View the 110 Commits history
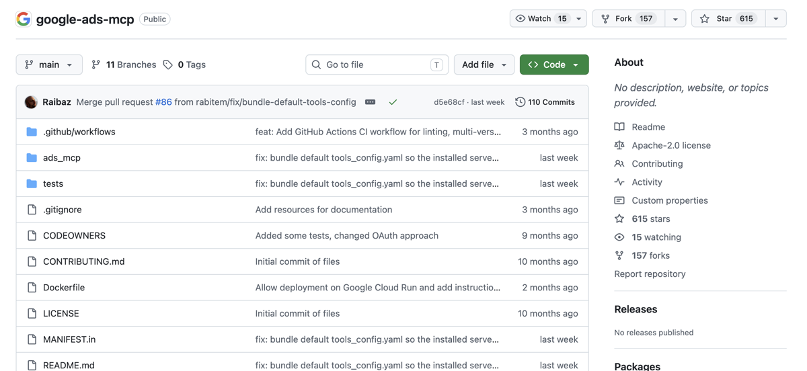 click(545, 102)
